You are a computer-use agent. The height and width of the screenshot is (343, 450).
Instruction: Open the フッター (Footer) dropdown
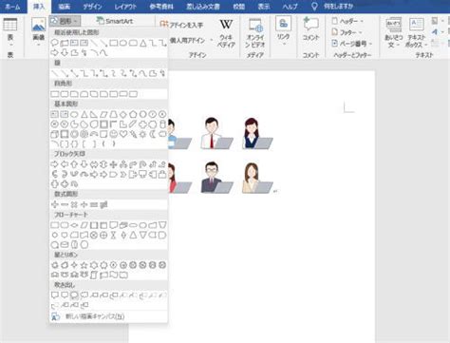click(x=347, y=32)
